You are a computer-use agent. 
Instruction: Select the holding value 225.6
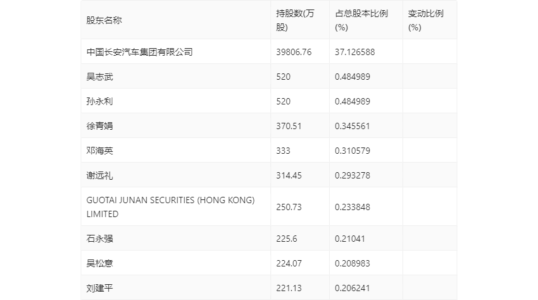pyautogui.click(x=287, y=239)
